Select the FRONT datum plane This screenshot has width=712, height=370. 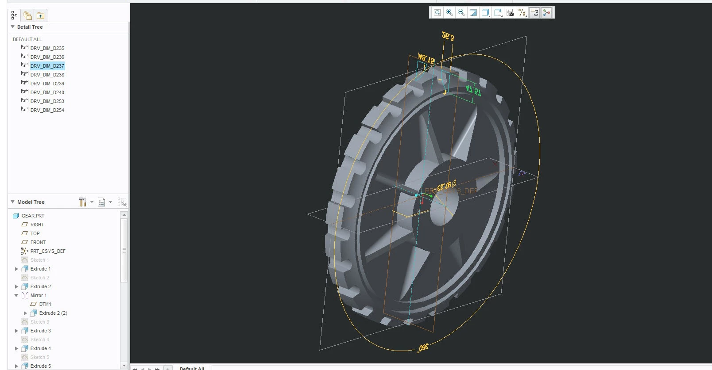pos(38,242)
